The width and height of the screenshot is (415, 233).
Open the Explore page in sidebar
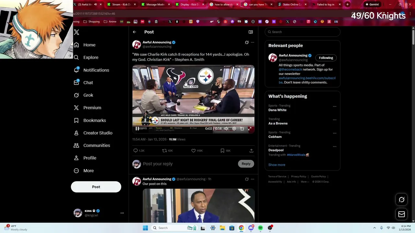86,58
